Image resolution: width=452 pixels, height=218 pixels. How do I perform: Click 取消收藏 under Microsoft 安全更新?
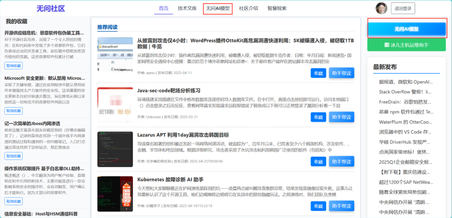click(x=14, y=111)
